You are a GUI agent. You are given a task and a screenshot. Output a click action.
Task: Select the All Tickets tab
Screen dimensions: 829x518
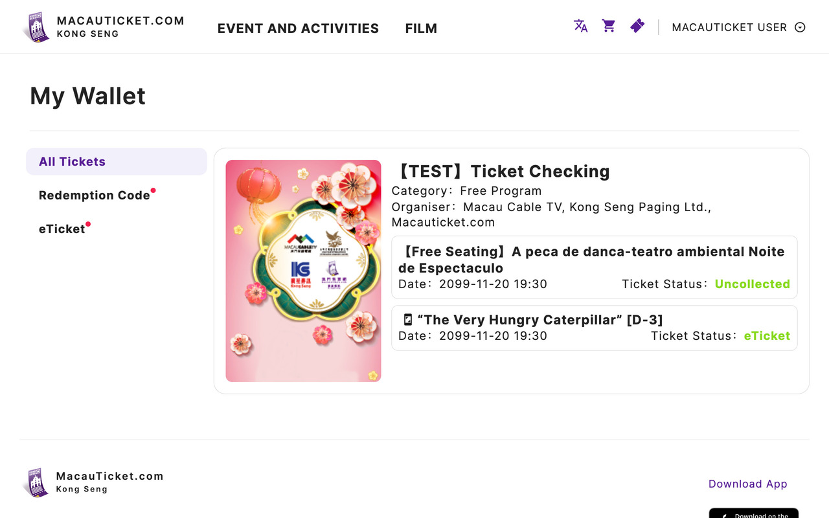click(117, 162)
